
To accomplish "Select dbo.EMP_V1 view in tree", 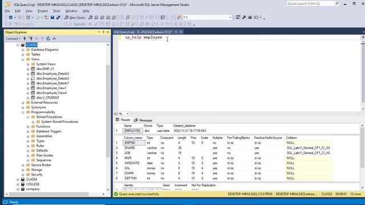I will pos(45,69).
